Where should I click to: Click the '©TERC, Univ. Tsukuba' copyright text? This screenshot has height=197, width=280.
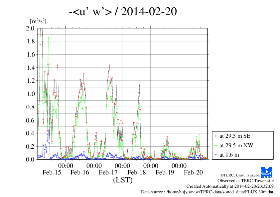(x=240, y=175)
